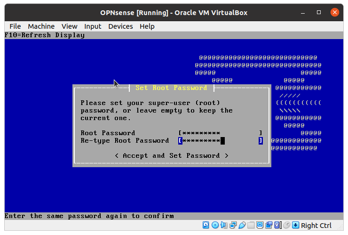
Task: Click the 'Enter the same password again' hint
Action: coord(89,216)
